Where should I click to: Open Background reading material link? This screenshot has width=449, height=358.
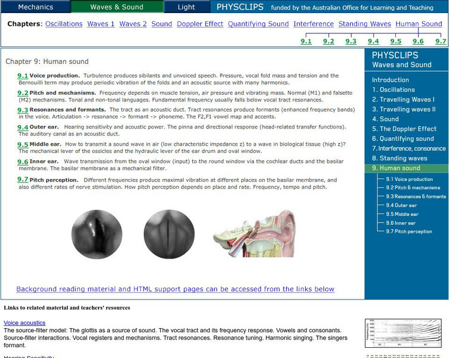point(176,289)
